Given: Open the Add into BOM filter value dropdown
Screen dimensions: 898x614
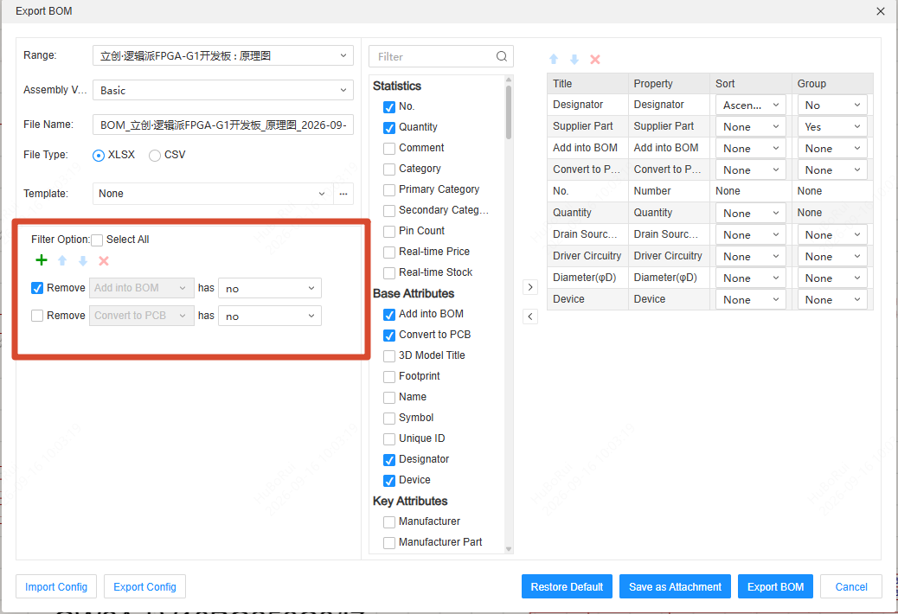Looking at the screenshot, I should (270, 288).
